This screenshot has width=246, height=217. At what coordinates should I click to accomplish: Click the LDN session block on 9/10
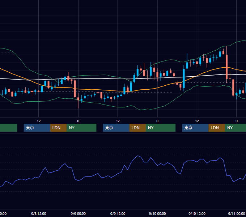click(217, 128)
